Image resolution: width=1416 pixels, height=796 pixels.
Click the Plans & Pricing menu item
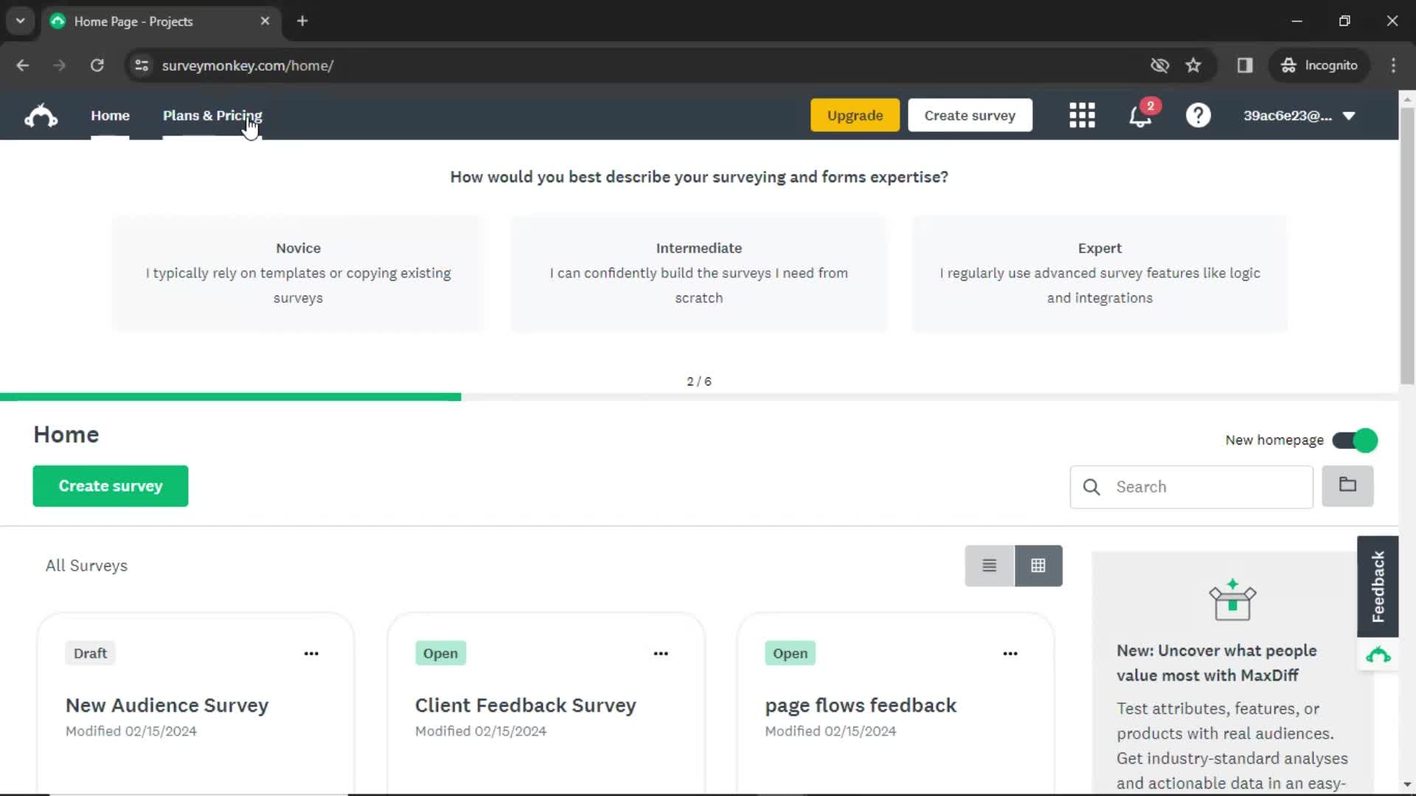click(212, 116)
